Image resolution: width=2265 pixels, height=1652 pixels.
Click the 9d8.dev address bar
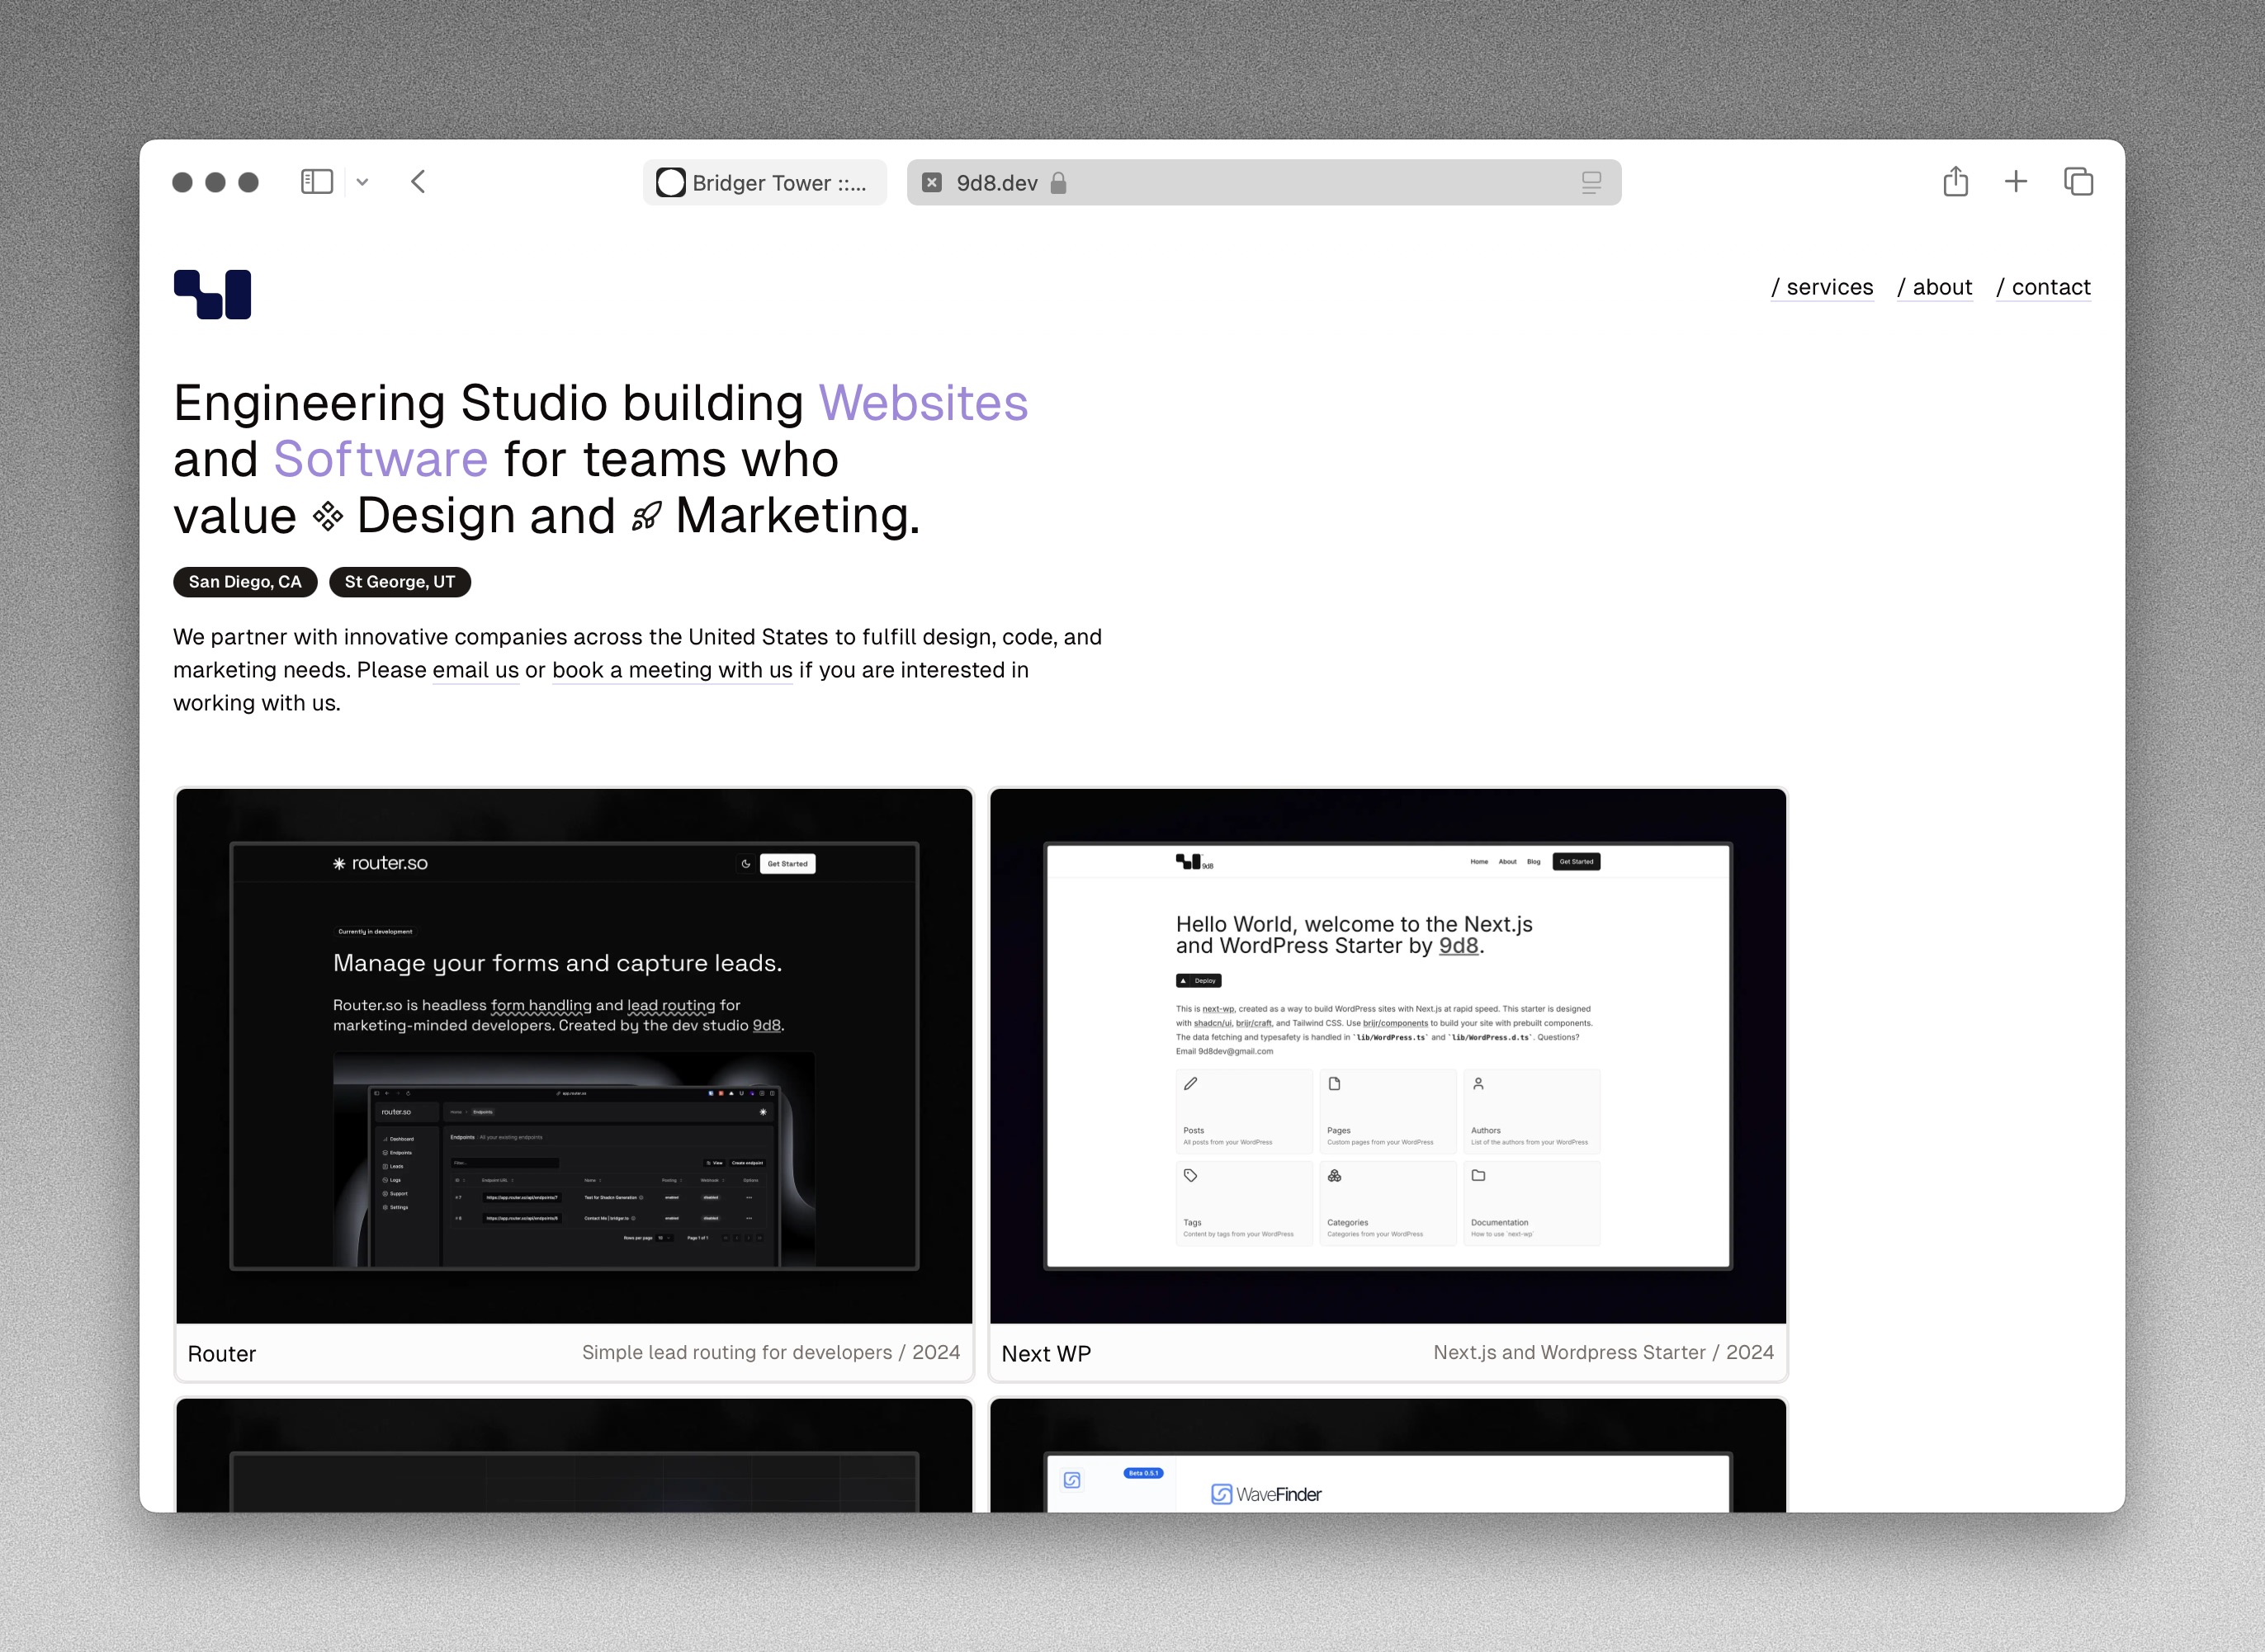[x=1264, y=183]
